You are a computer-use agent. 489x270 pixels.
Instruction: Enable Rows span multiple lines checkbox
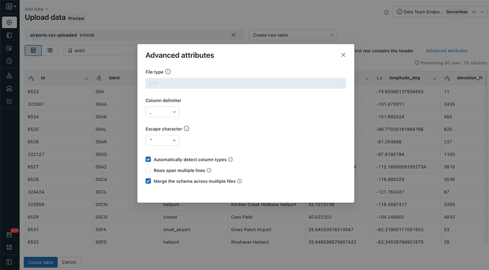tap(148, 171)
